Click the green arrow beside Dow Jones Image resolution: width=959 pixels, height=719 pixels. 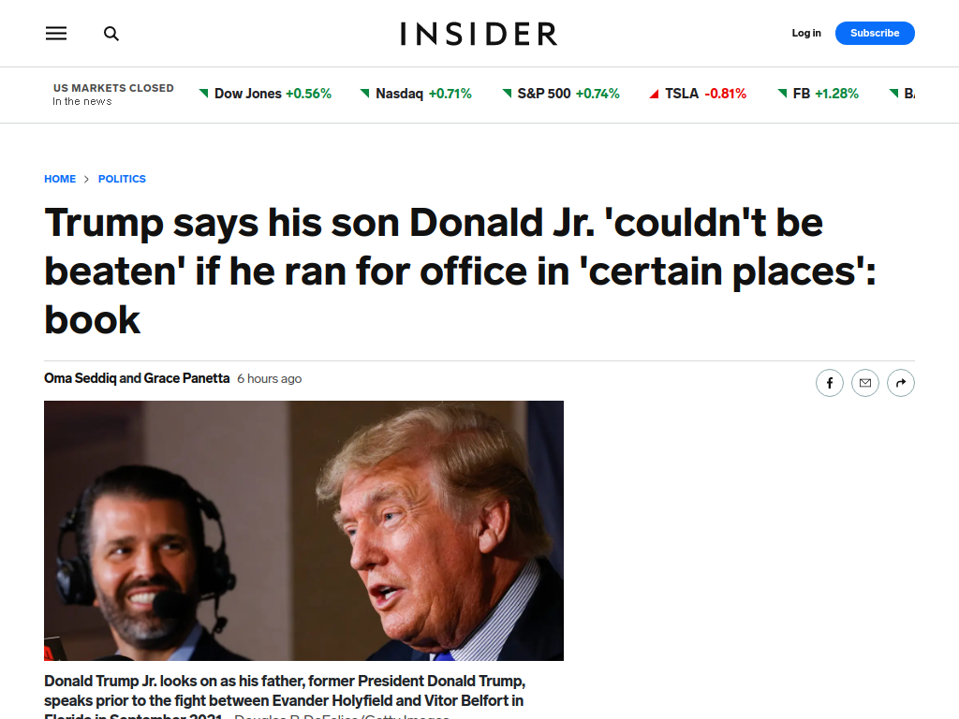[203, 94]
